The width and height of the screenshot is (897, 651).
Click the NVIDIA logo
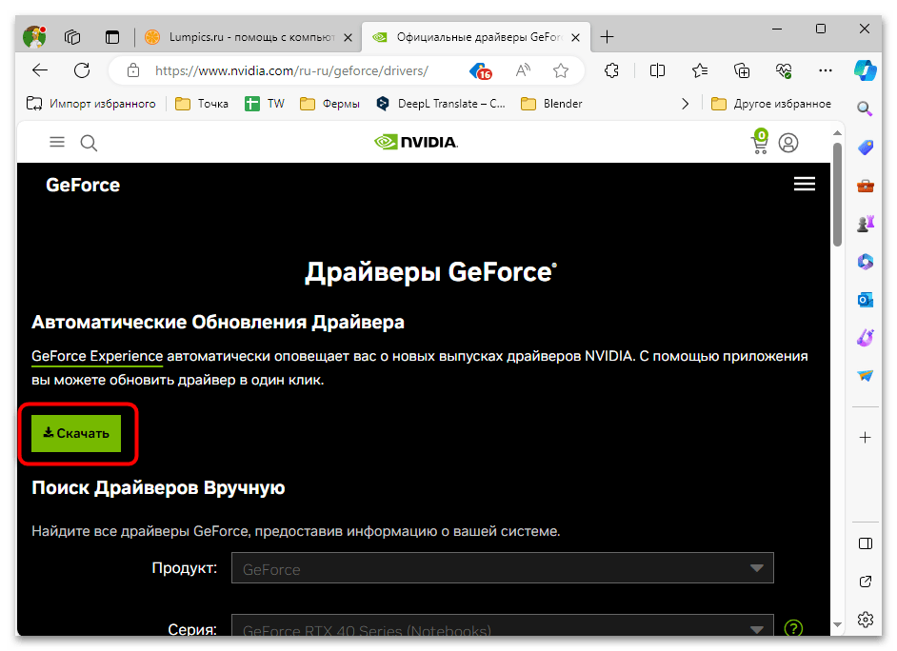pyautogui.click(x=416, y=142)
